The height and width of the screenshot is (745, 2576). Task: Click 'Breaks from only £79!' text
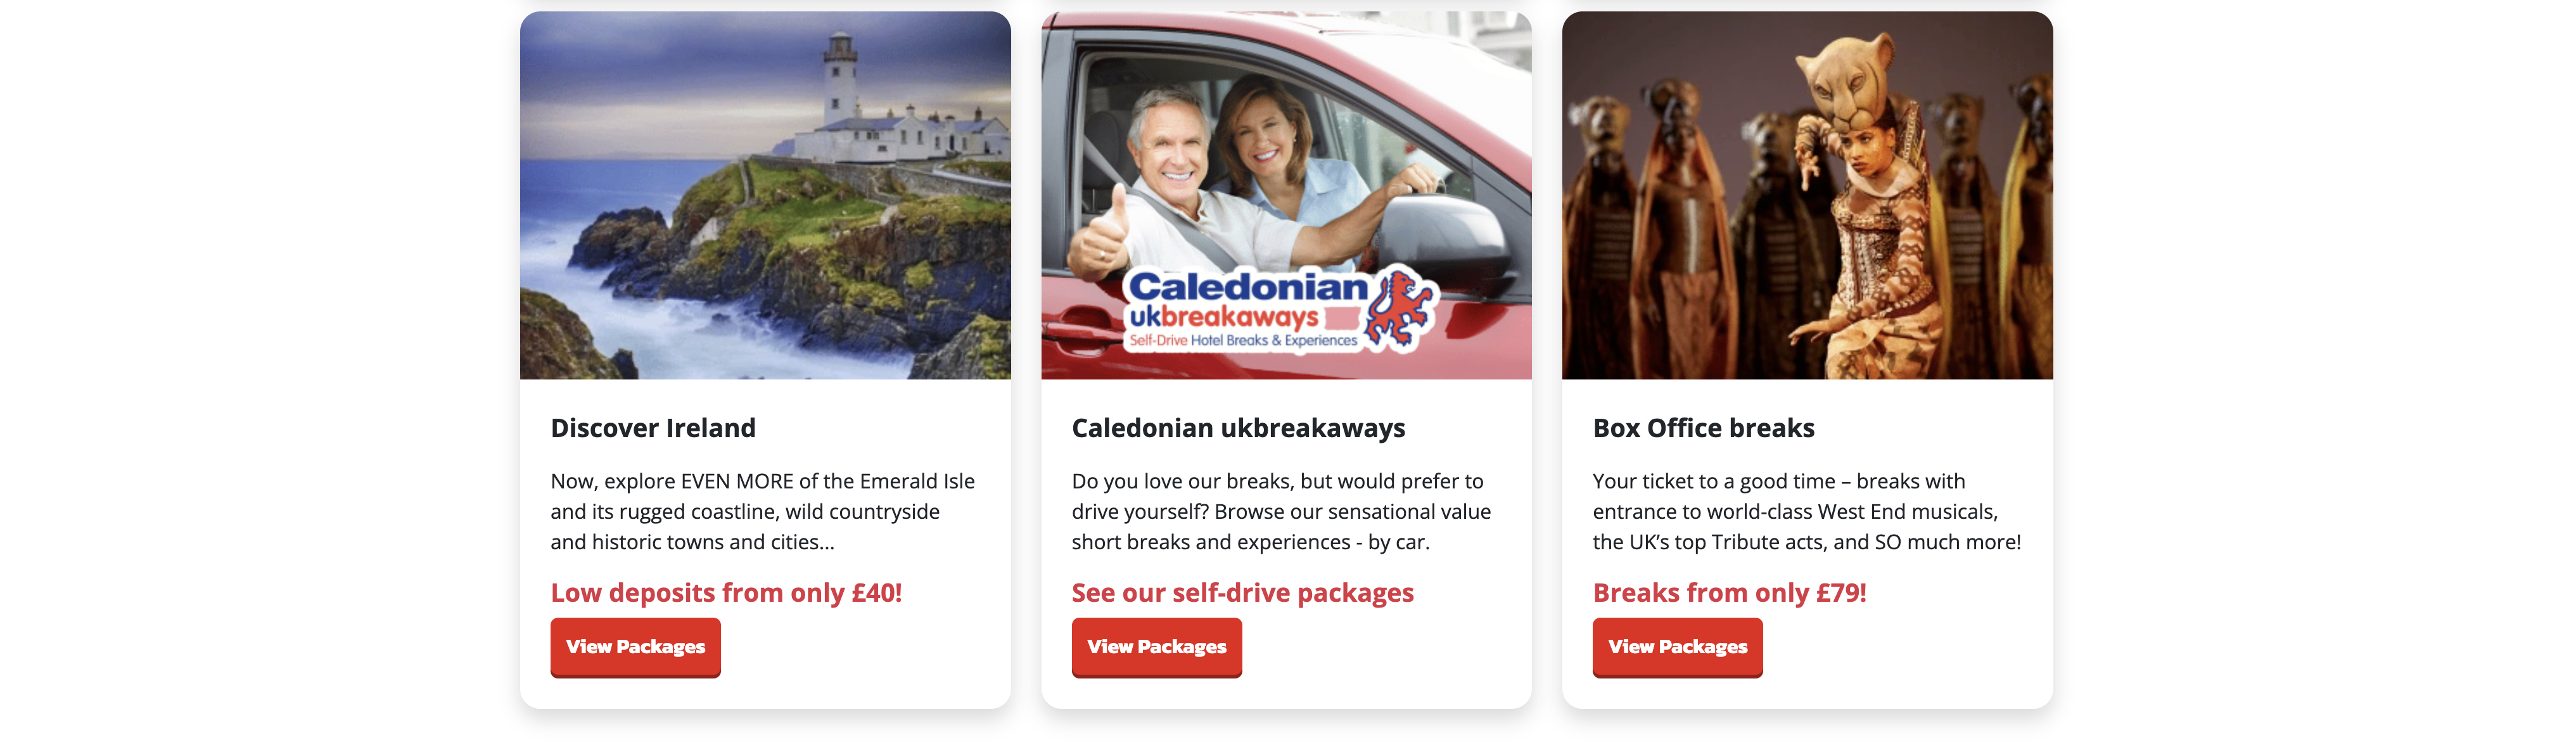(x=1729, y=593)
